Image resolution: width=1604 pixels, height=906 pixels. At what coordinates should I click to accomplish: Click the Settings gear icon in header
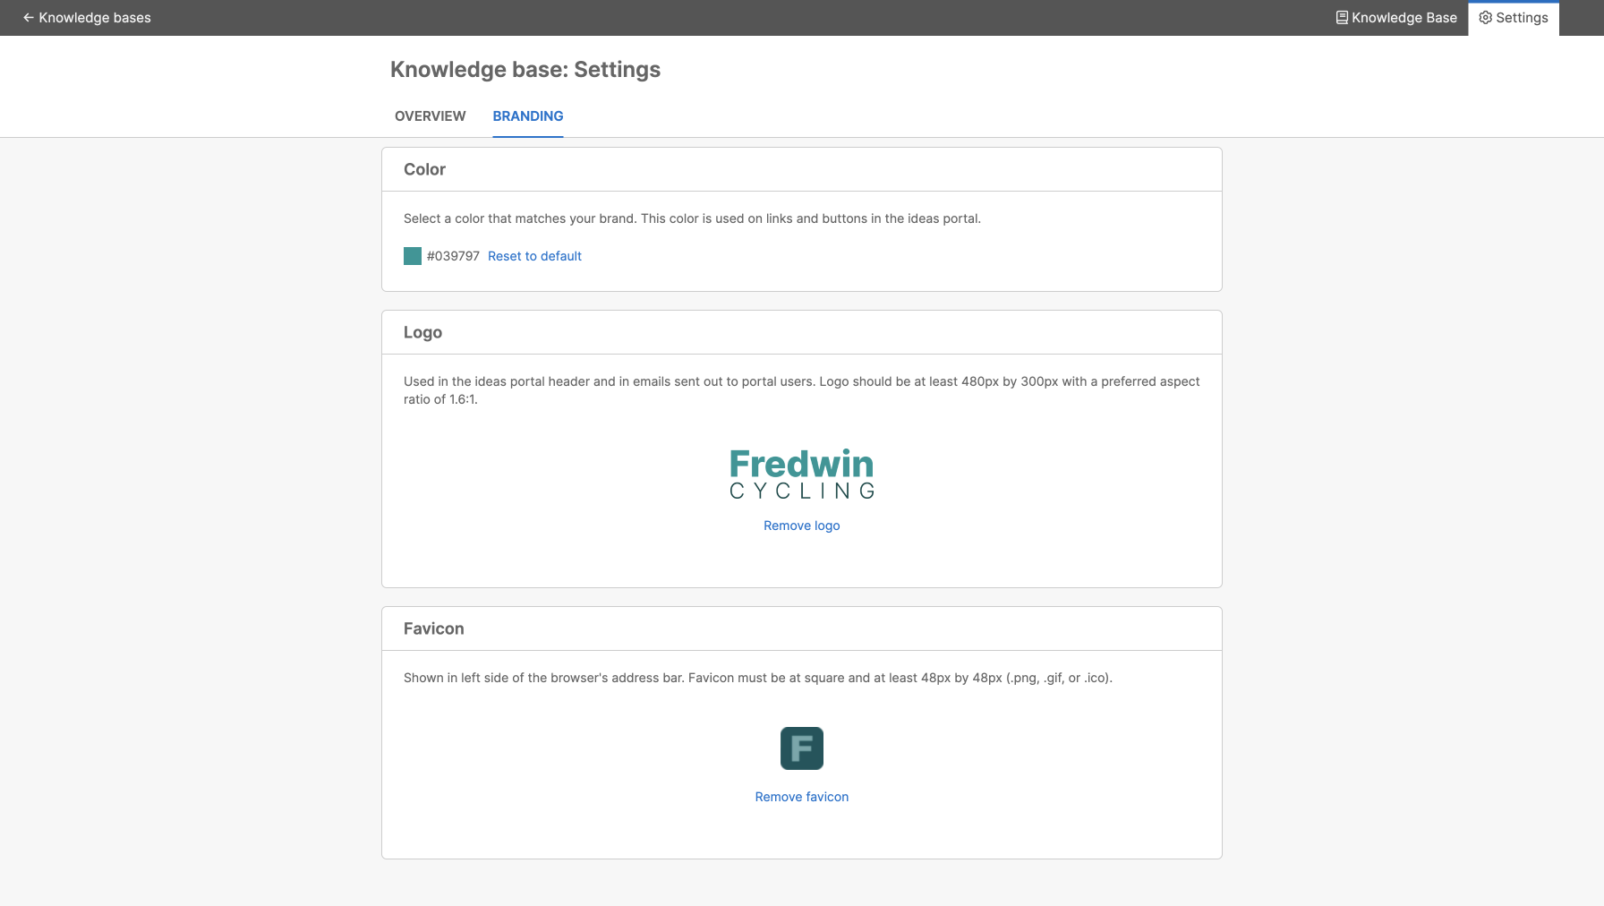pos(1485,17)
